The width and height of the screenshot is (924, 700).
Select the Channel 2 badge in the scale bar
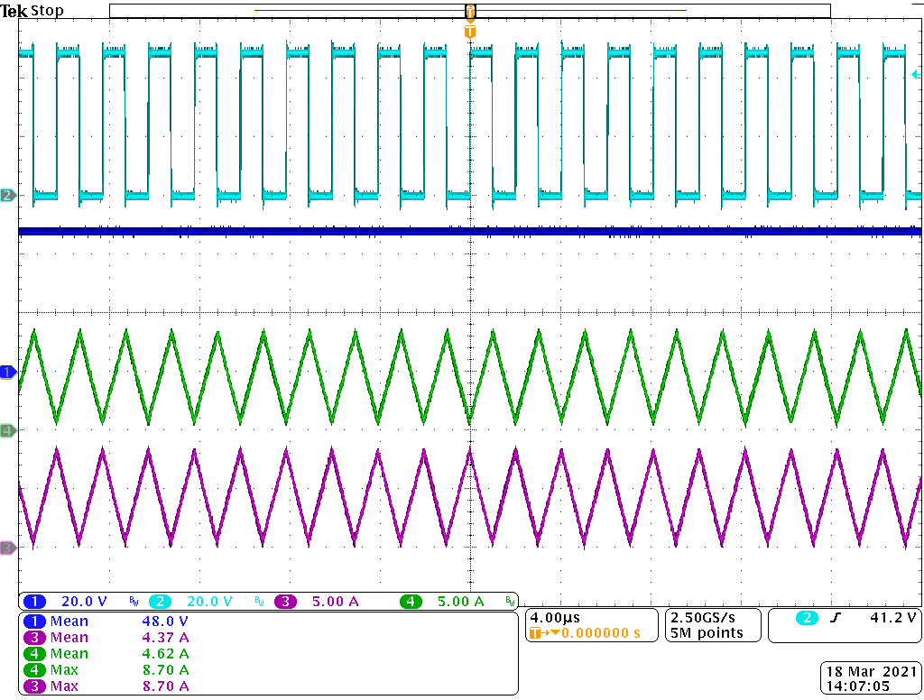point(161,601)
